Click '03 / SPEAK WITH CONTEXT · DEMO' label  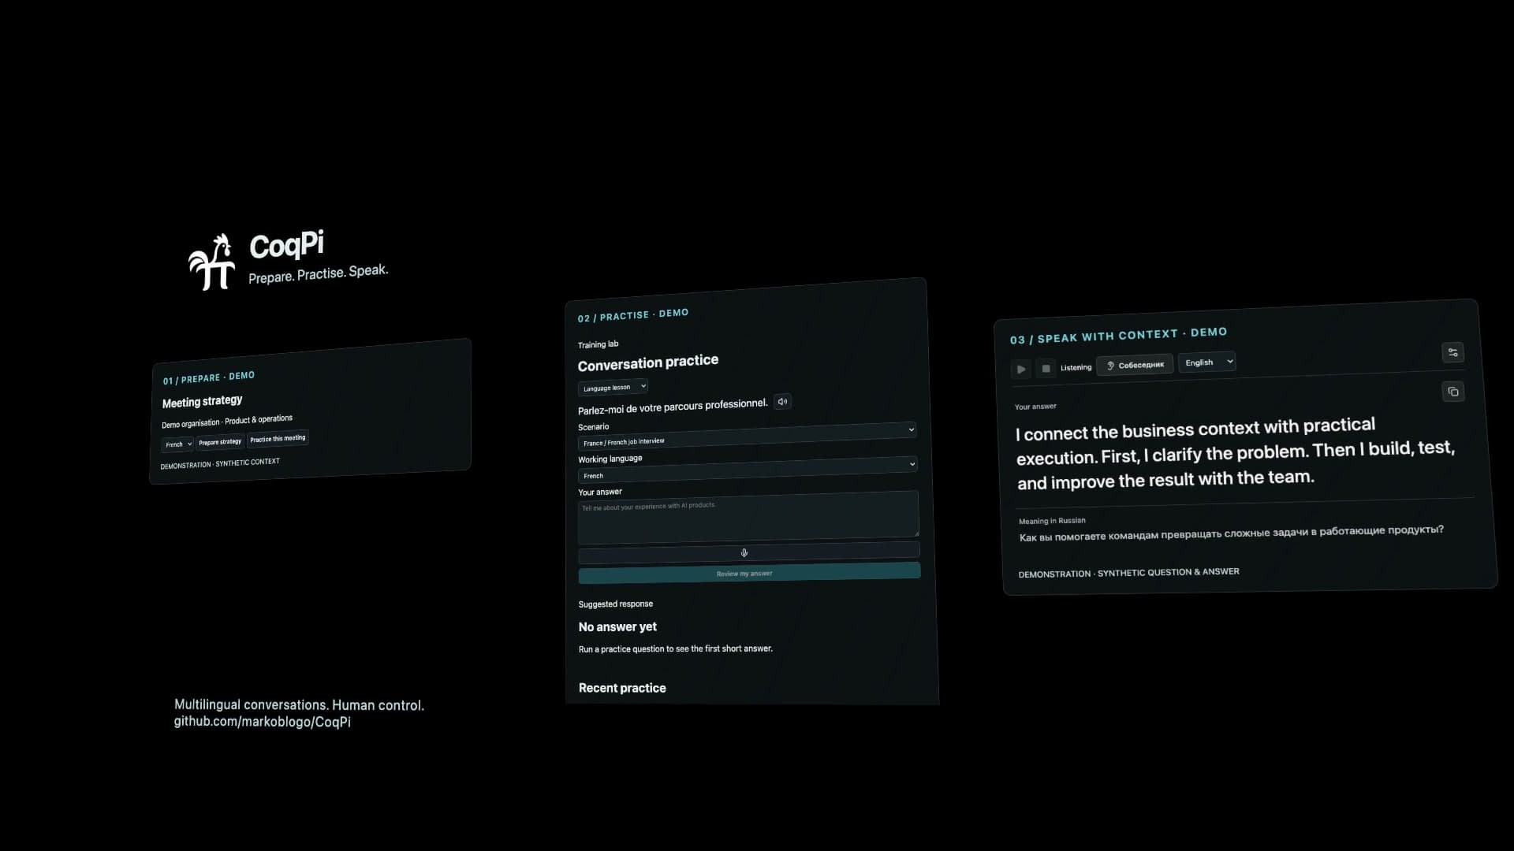pos(1118,336)
